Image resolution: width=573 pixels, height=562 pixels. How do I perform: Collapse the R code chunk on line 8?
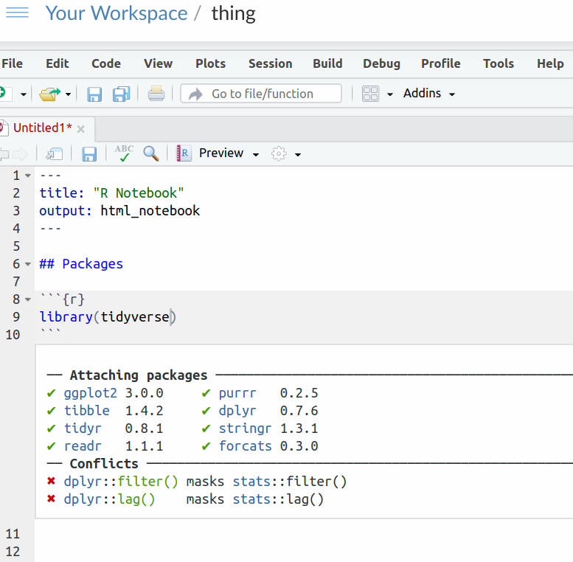[x=28, y=299]
